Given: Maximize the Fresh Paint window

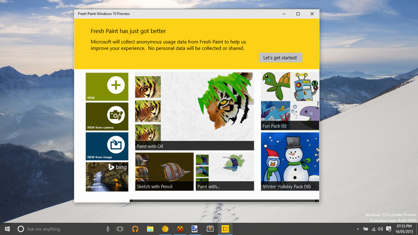Looking at the screenshot, I should tap(298, 14).
